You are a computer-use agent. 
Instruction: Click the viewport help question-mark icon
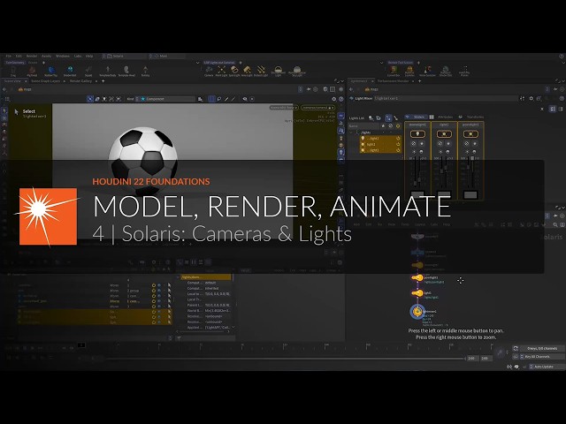tap(341, 99)
